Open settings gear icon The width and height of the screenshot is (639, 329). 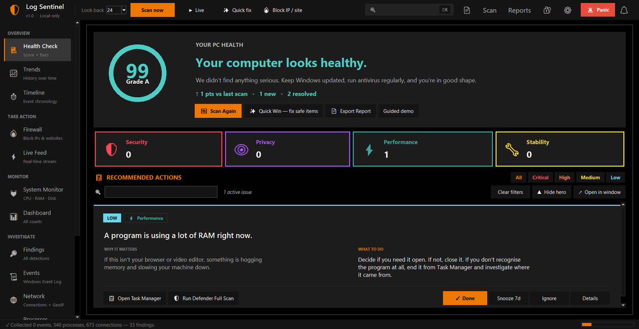point(568,10)
